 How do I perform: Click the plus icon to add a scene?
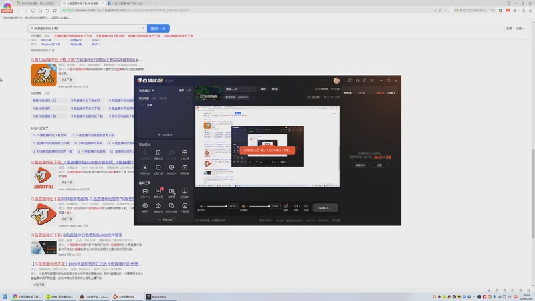pyautogui.click(x=189, y=98)
